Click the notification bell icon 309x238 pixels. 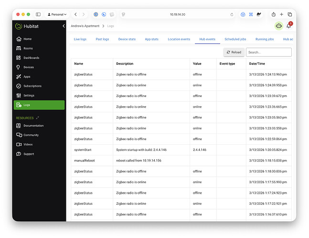(x=288, y=26)
